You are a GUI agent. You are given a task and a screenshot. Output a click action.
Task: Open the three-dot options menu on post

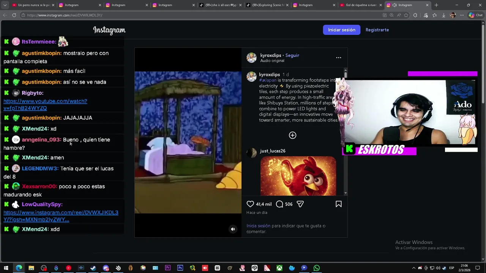(x=339, y=58)
